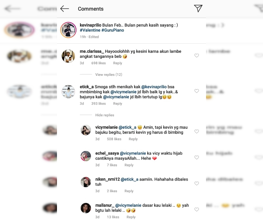263x221 pixels.
Task: Open the share paper-plane icon
Action: pos(198,8)
